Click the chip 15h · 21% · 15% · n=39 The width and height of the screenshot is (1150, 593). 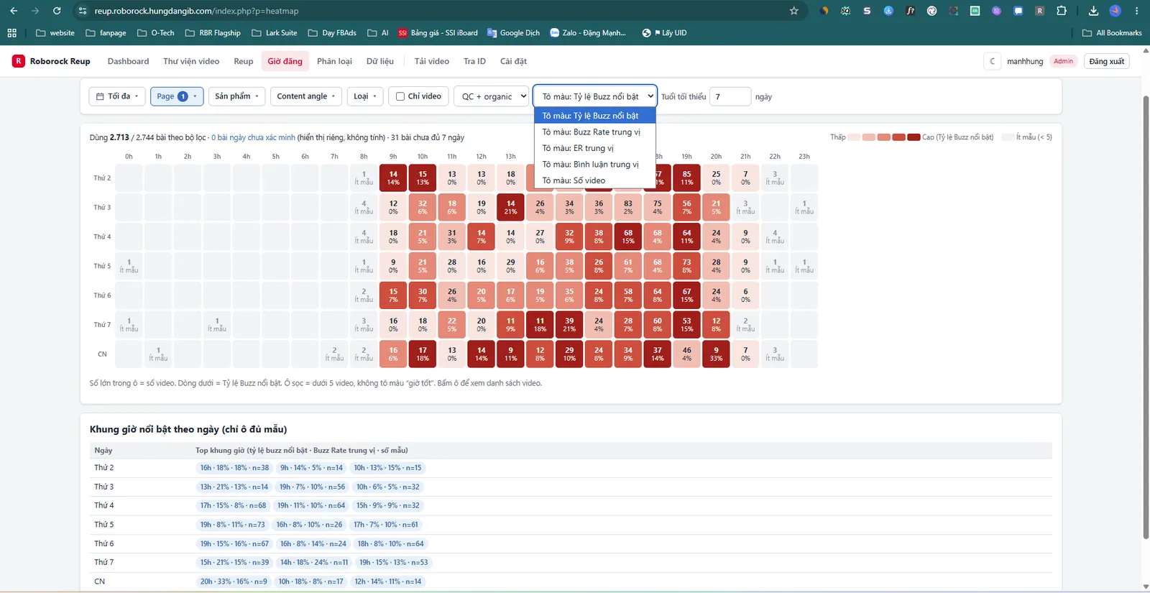pyautogui.click(x=234, y=563)
